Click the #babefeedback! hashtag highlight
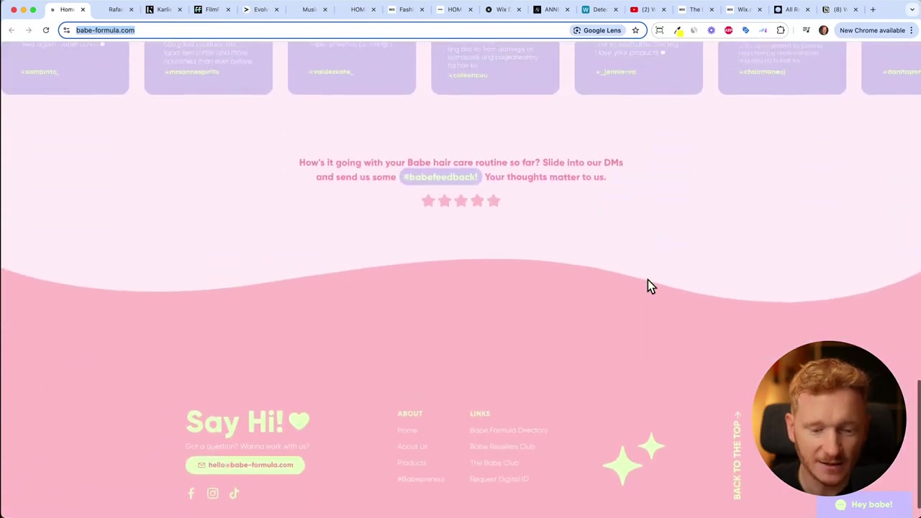921x518 pixels. (440, 177)
